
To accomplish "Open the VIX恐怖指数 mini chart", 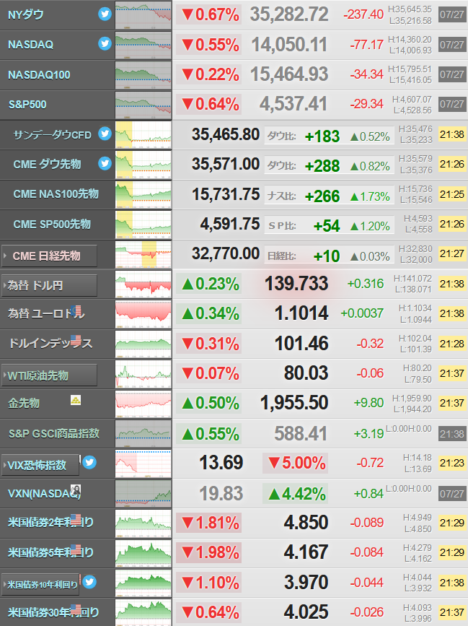I will click(x=144, y=464).
